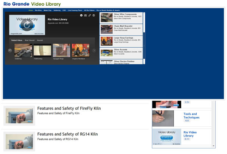Open the Link Forming Pliers tab
227x154 pixels.
(x=75, y=10)
